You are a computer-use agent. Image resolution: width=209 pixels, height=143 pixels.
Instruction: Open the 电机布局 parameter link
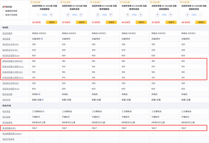coord(6,100)
